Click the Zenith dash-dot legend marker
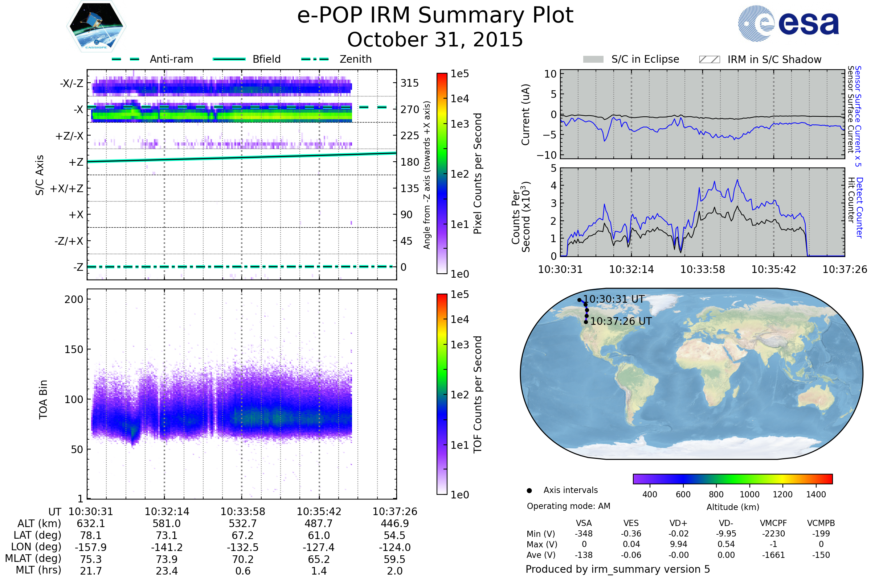The image size is (871, 580). 315,59
